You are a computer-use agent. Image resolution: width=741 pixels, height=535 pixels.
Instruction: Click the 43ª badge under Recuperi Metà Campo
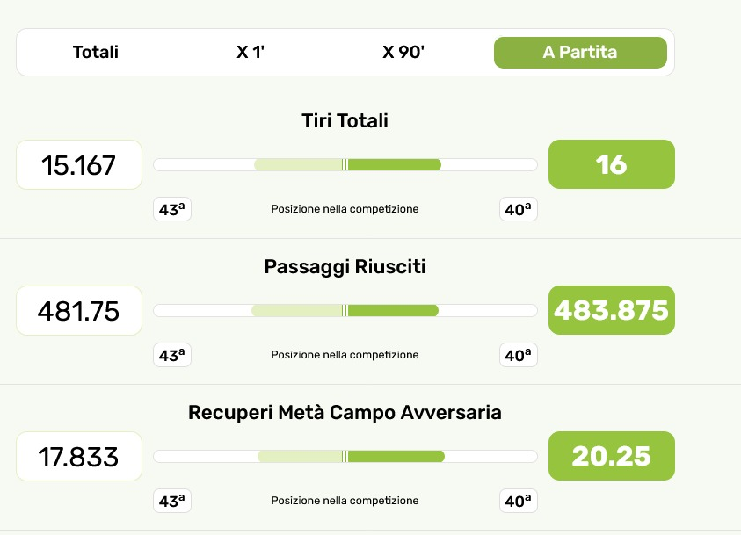(172, 501)
